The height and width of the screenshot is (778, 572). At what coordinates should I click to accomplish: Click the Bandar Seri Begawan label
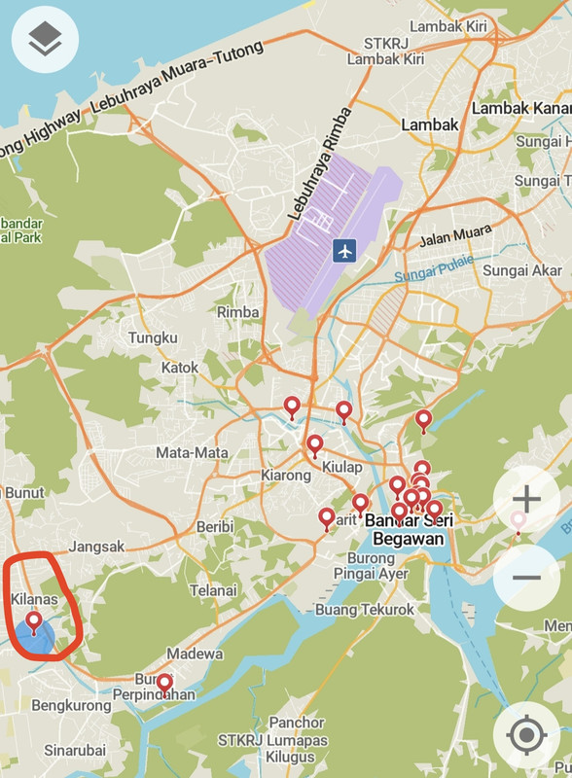409,529
